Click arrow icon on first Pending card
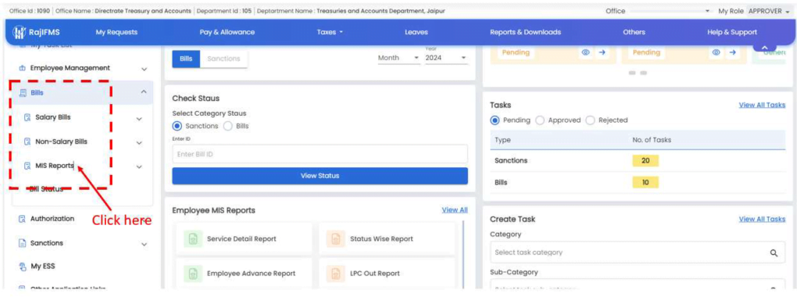 [602, 52]
